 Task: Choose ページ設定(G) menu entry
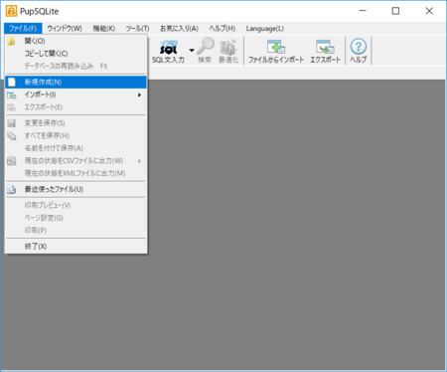click(75, 218)
